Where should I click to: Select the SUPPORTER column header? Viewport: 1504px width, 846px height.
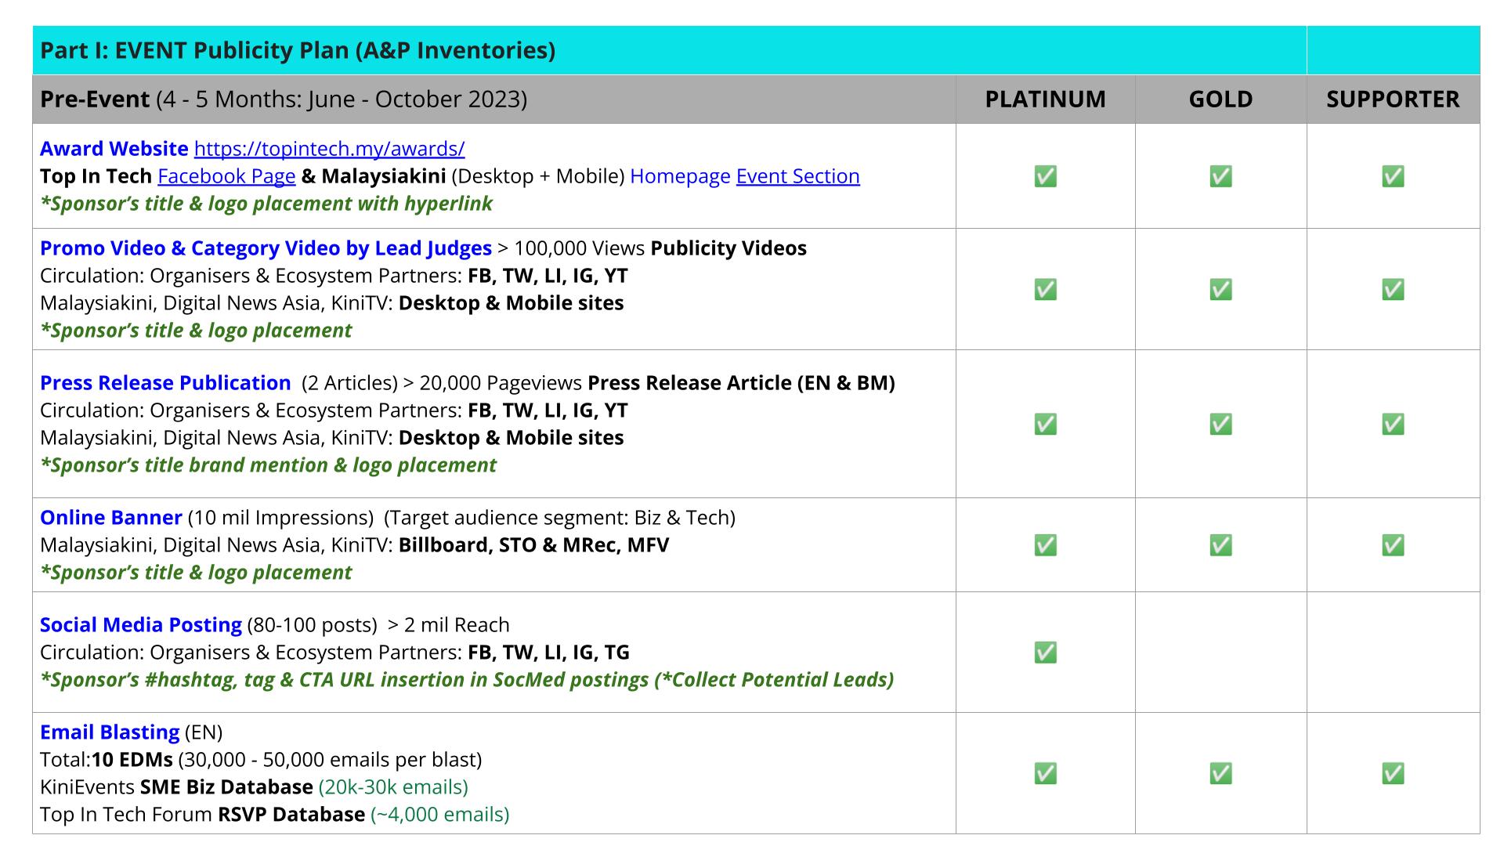tap(1393, 99)
